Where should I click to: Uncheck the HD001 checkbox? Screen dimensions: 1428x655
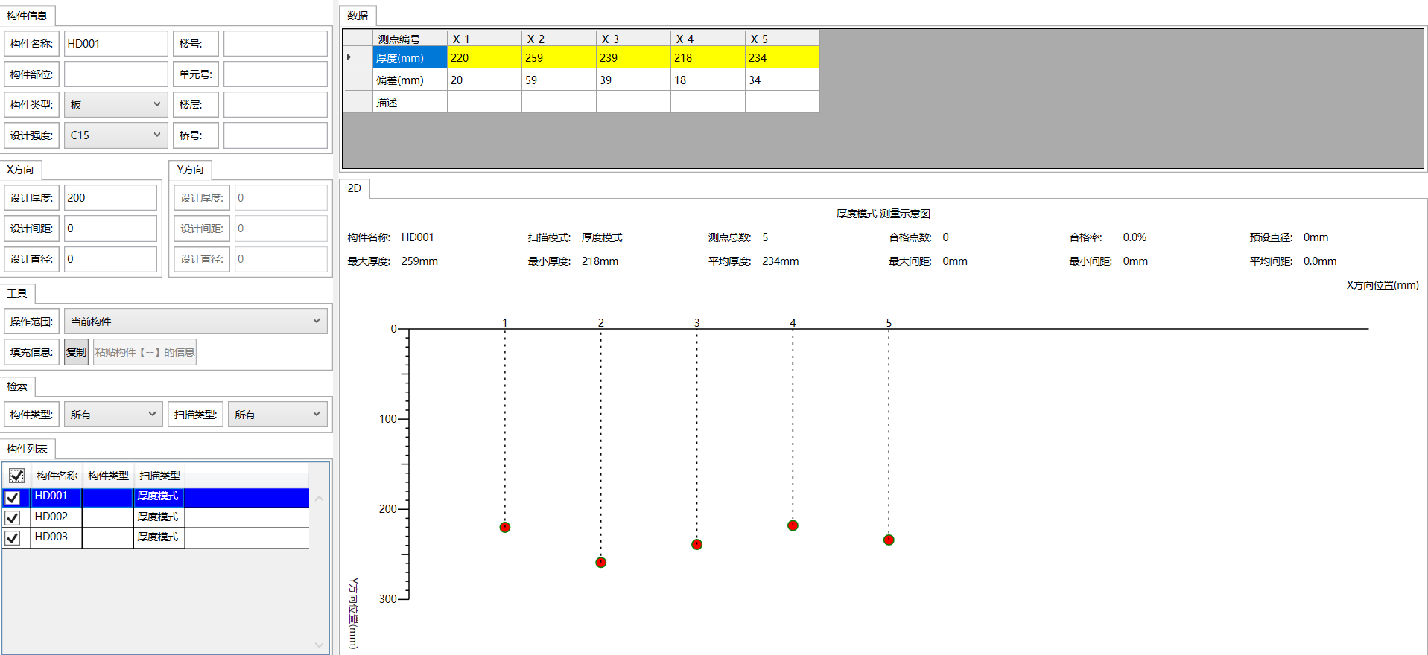pos(13,497)
